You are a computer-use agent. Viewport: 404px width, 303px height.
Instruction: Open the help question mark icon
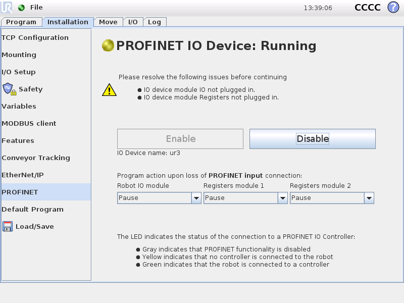(x=393, y=7)
